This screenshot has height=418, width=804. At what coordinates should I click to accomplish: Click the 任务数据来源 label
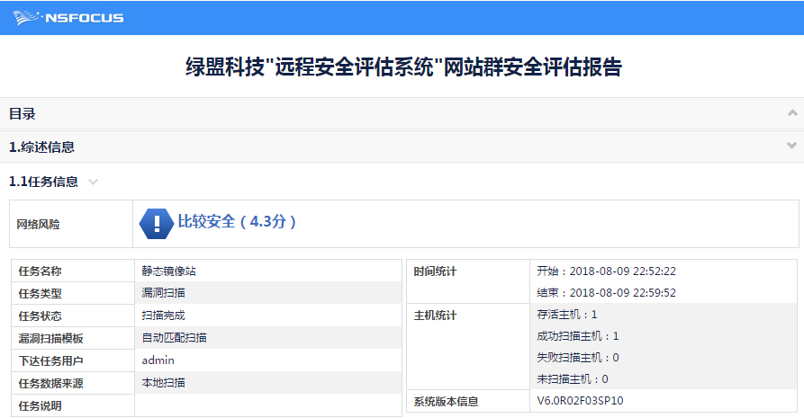(50, 384)
